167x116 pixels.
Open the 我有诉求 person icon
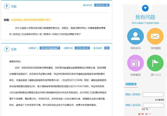click(x=135, y=36)
